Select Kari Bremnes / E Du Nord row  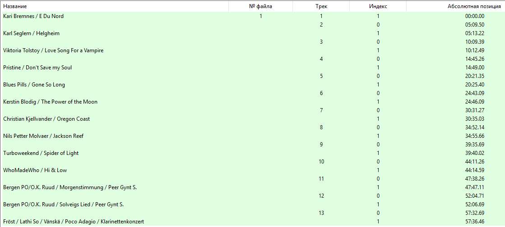(253, 16)
